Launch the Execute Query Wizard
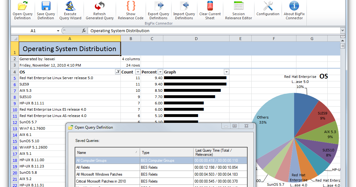This screenshot has height=187, width=356. tap(70, 10)
